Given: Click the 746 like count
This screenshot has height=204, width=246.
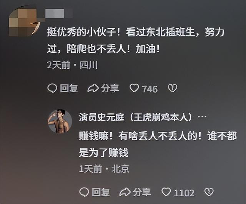Looking at the screenshot, I should [x=150, y=89].
